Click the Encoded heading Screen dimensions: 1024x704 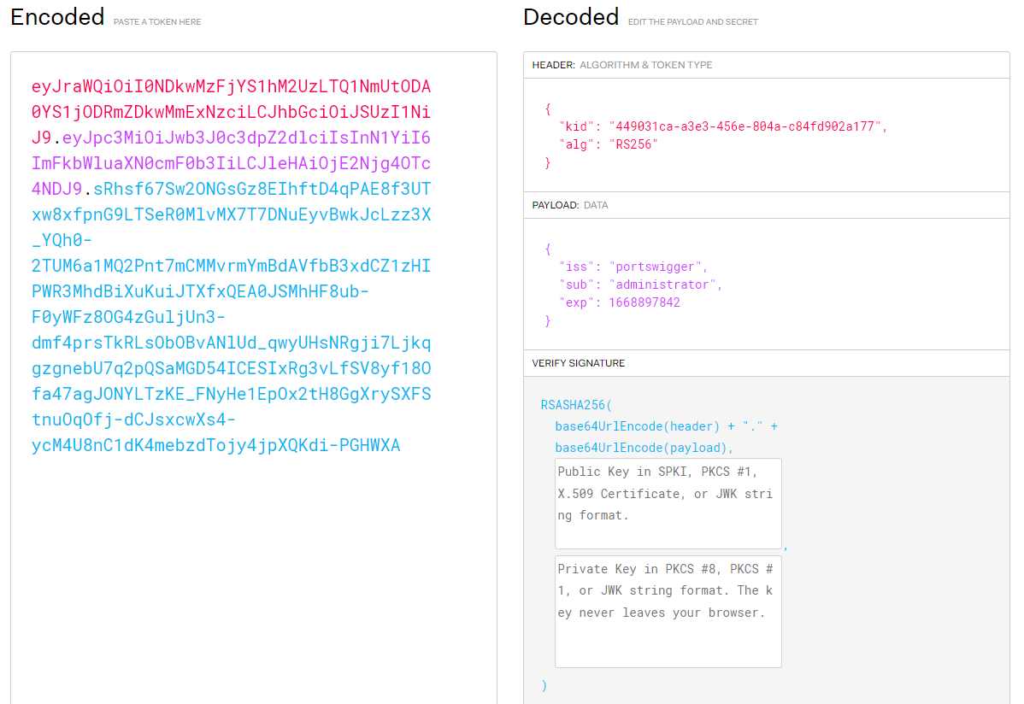(x=57, y=17)
